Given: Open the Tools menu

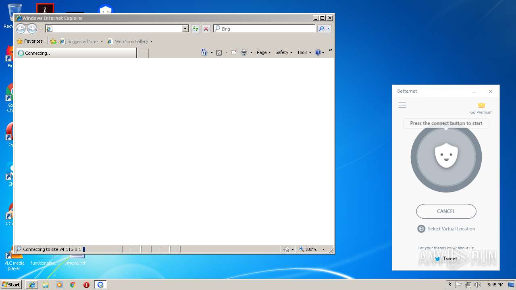Looking at the screenshot, I should pyautogui.click(x=304, y=52).
